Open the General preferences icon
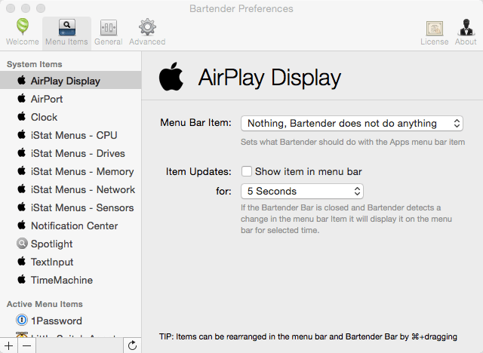483x353 pixels. 109,28
